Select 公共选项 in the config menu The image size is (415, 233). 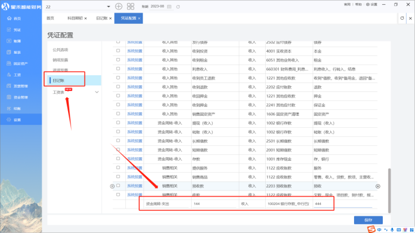[x=60, y=50]
